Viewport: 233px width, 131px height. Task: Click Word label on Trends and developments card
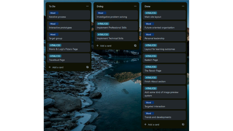pos(149,113)
